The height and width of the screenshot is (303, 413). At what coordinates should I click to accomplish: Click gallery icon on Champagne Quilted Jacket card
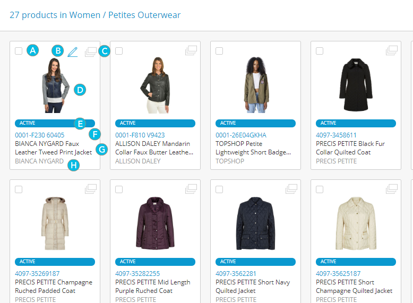(x=391, y=189)
